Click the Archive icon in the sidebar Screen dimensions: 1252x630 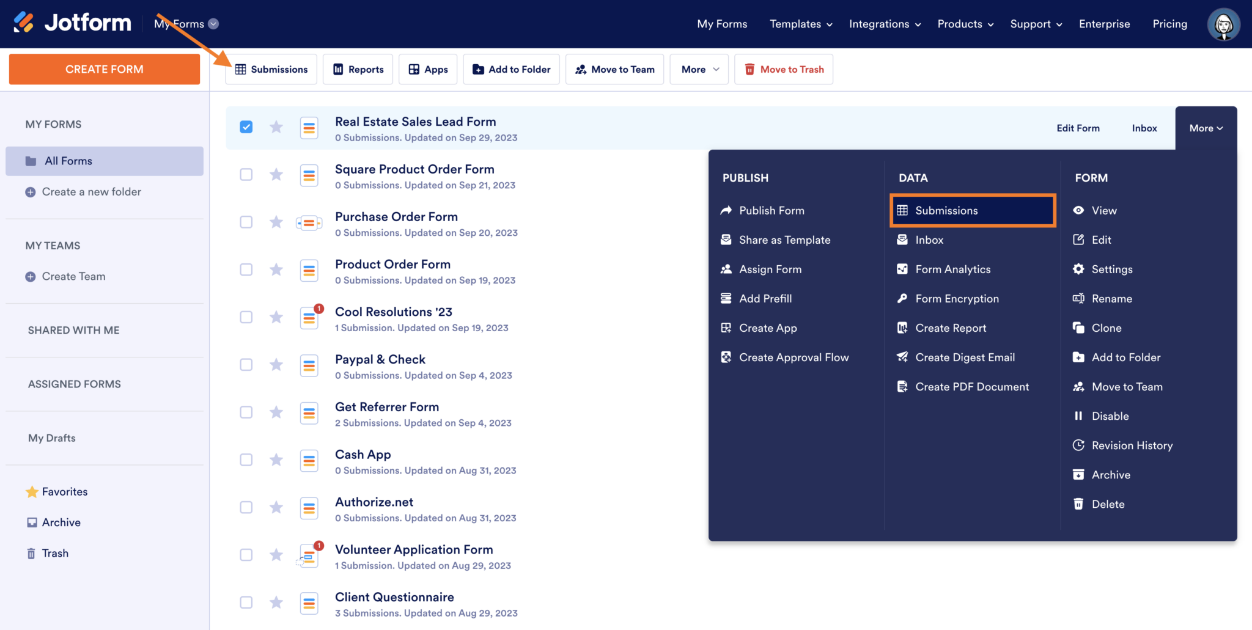click(32, 522)
